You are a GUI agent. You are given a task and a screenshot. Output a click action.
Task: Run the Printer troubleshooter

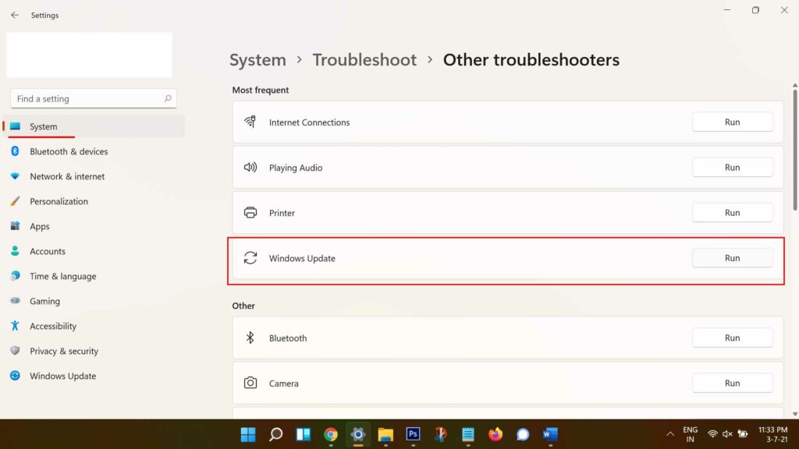click(x=732, y=212)
